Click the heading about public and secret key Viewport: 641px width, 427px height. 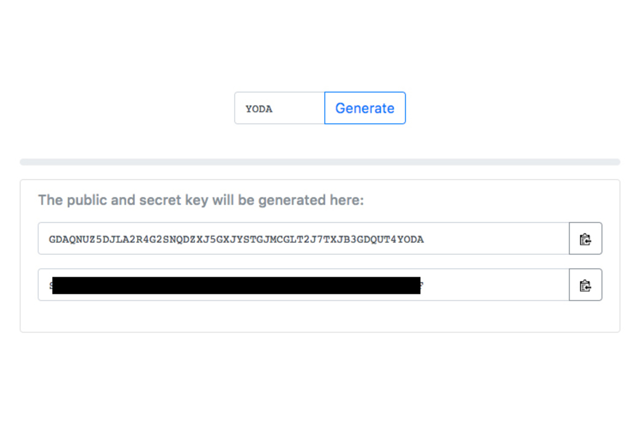[202, 200]
